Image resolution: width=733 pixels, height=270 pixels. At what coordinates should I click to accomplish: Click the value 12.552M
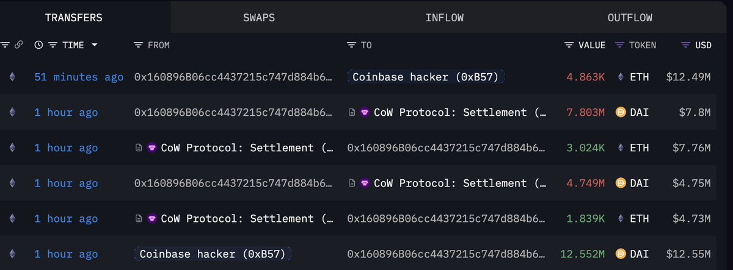(582, 254)
